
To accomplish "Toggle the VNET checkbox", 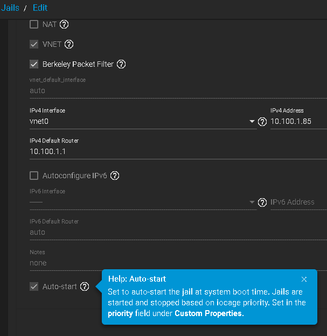I will 34,44.
